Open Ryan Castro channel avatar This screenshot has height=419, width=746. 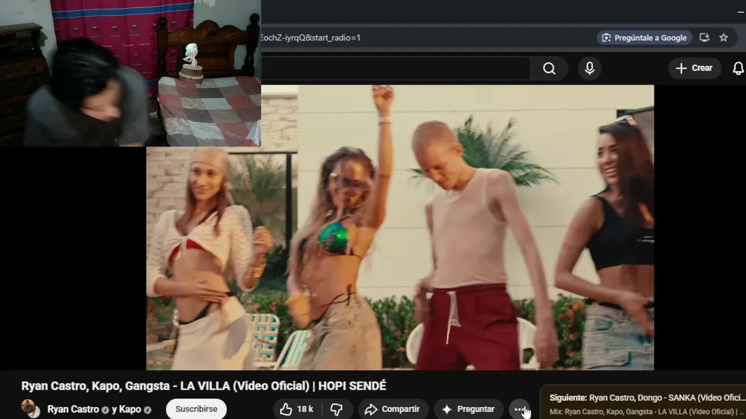(30, 409)
